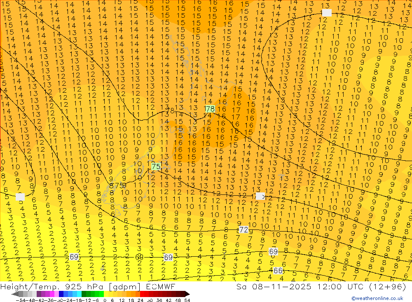Select the bright yellow legend swatch above 0

(x=106, y=294)
